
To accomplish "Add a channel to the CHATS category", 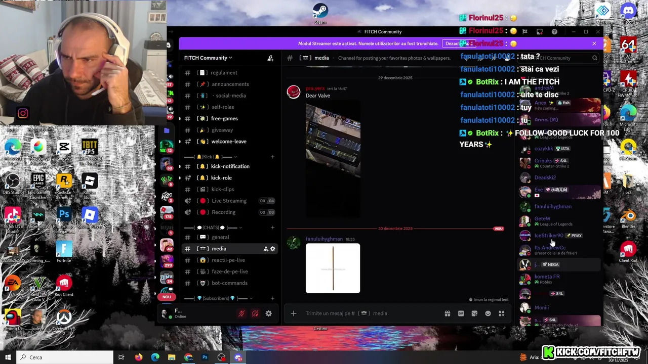I will click(x=272, y=227).
